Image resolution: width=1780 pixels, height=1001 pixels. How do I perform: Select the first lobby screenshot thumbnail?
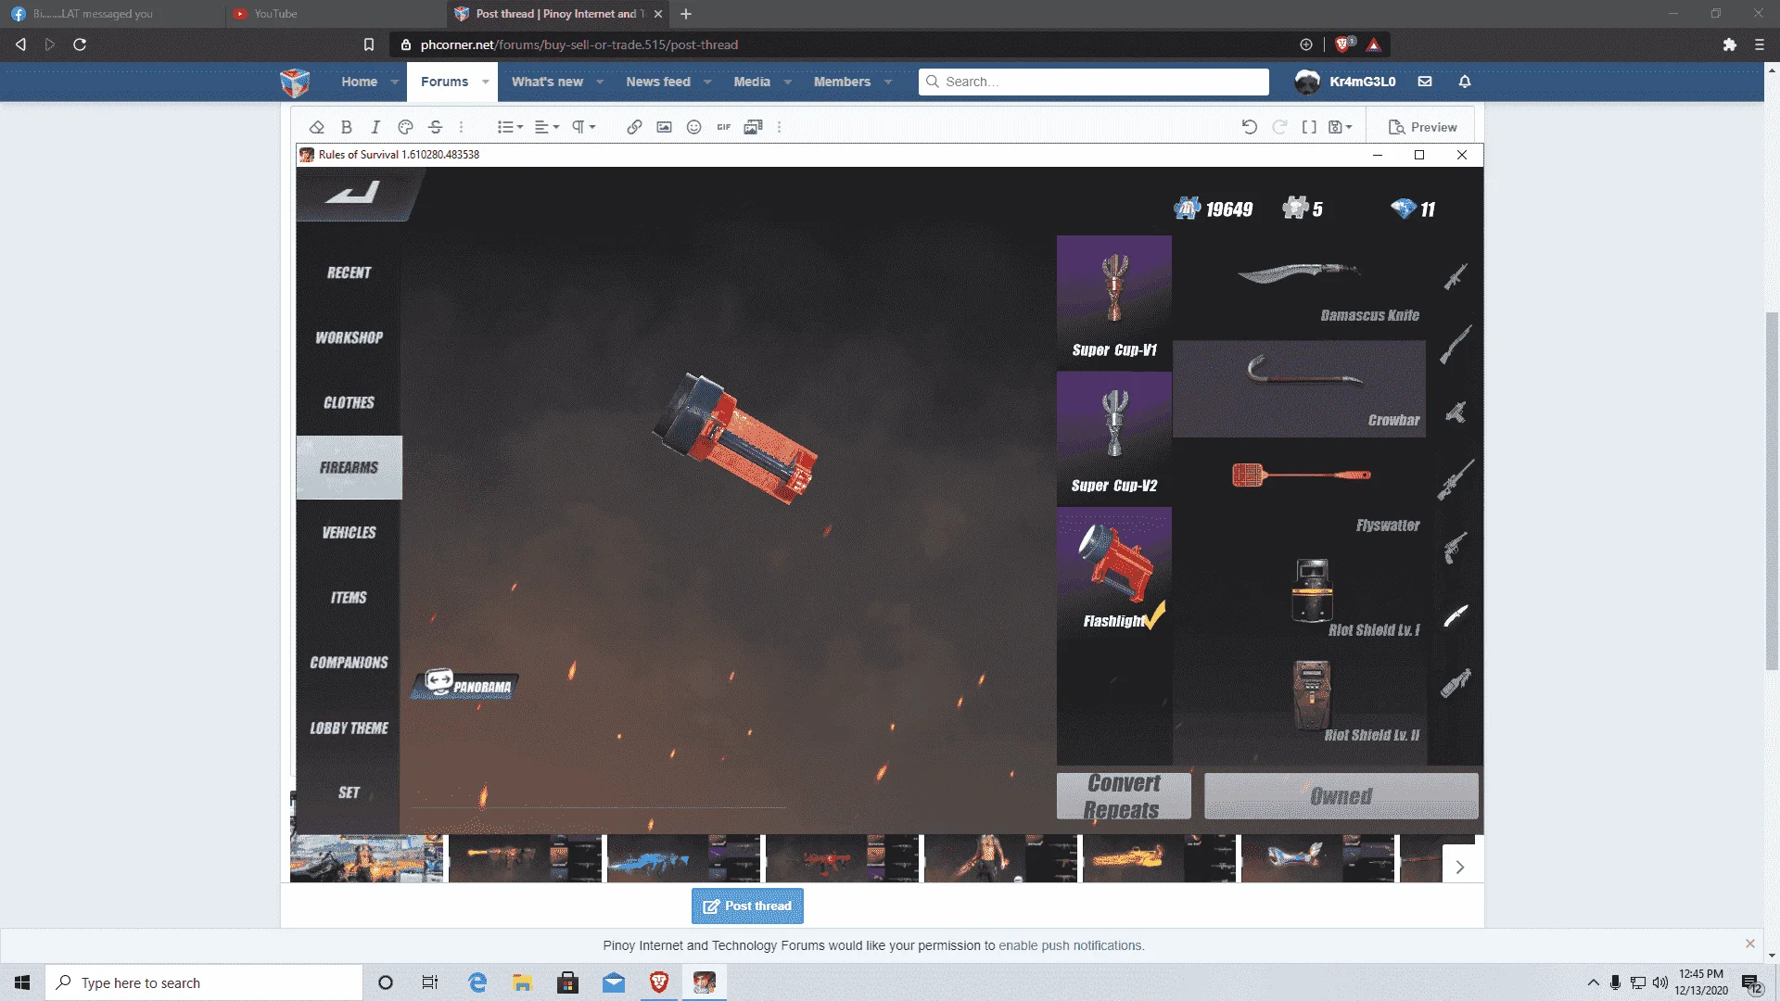(367, 858)
